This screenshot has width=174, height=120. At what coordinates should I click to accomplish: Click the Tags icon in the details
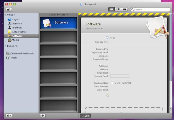pos(107,38)
